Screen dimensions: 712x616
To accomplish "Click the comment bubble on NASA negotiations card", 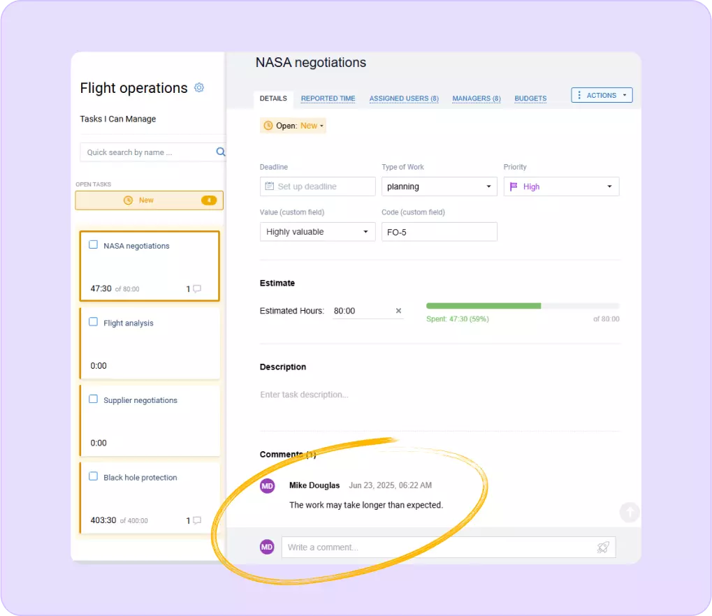I will pyautogui.click(x=198, y=288).
